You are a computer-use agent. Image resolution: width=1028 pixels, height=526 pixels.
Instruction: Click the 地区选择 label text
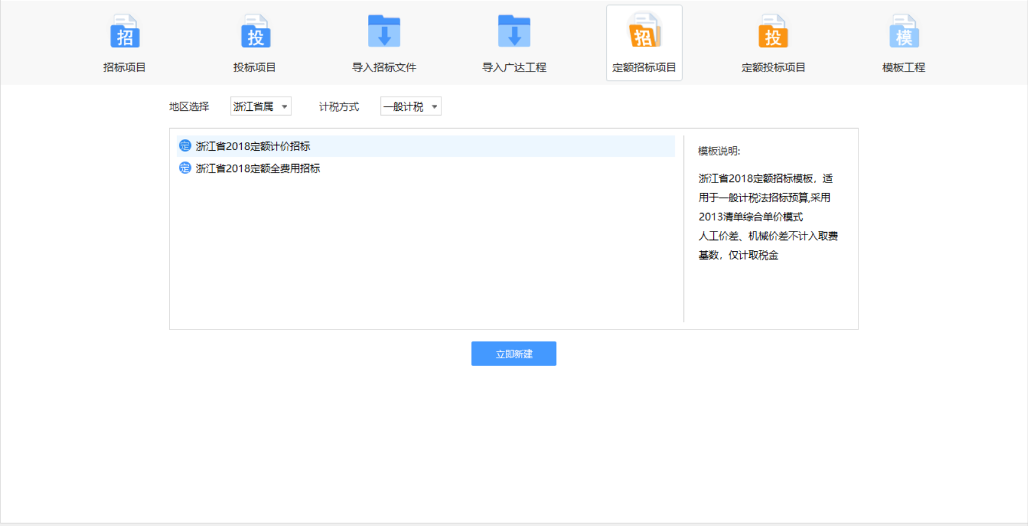coord(189,107)
